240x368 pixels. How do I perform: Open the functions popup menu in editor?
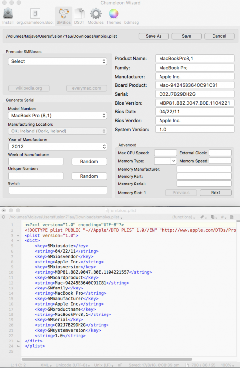184,217
